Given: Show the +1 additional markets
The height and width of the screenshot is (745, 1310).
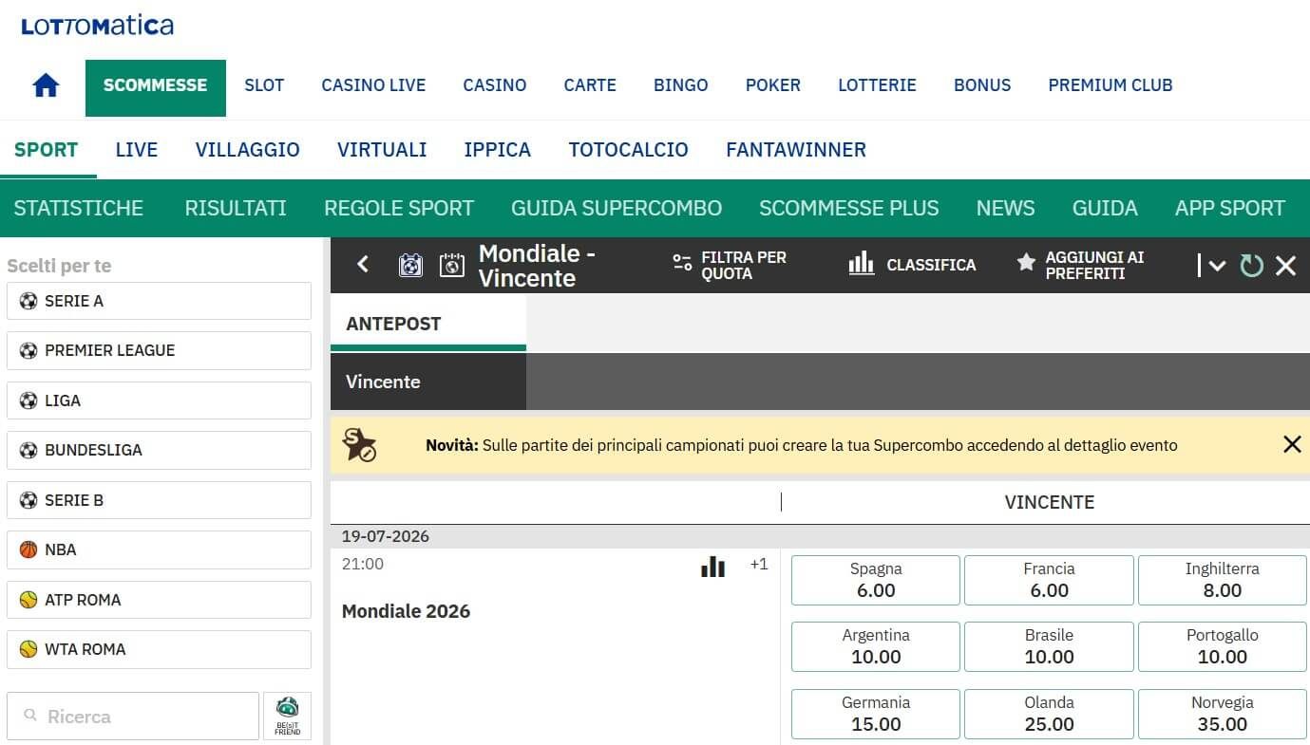Looking at the screenshot, I should coord(758,564).
